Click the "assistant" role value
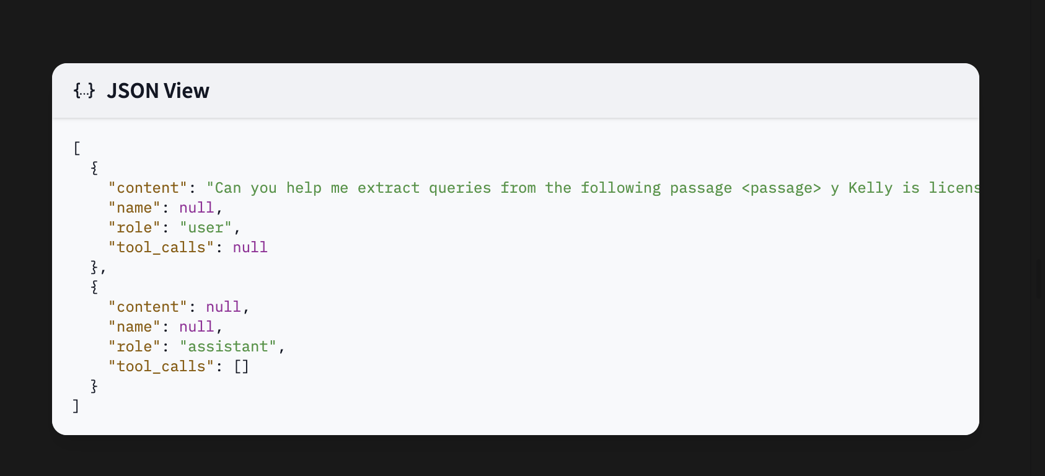The image size is (1045, 476). coord(228,346)
